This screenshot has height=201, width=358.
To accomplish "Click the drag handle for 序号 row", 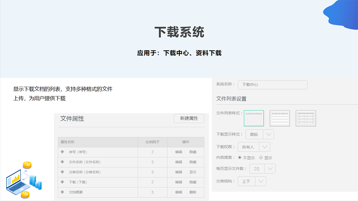I will 62,152.
